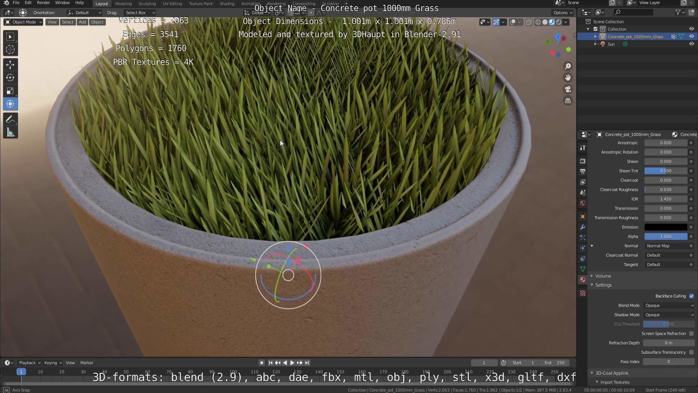This screenshot has width=698, height=393.
Task: Hide Concrete_pot_1000mm_Grass with eye icon
Action: click(691, 36)
